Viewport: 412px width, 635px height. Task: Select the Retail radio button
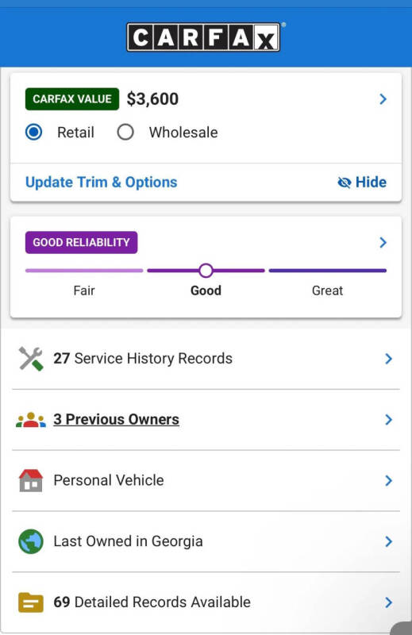(33, 132)
